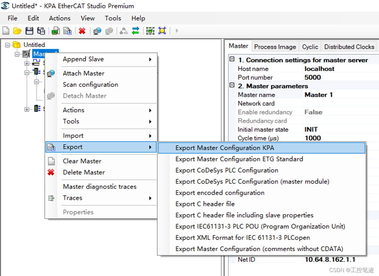Collapse Connection settings for master server section

coord(232,59)
